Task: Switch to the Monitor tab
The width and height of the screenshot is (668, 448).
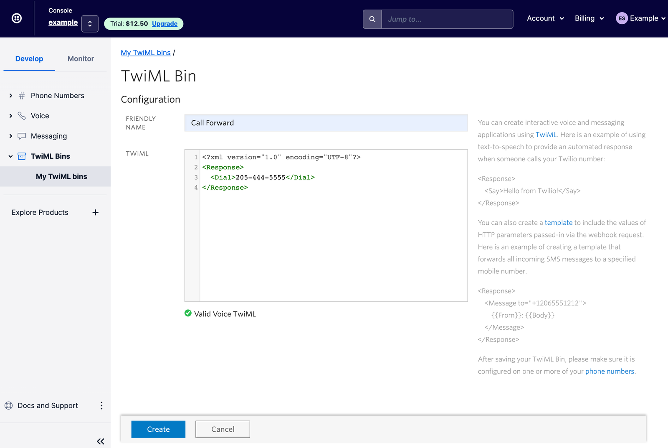Action: coord(80,59)
